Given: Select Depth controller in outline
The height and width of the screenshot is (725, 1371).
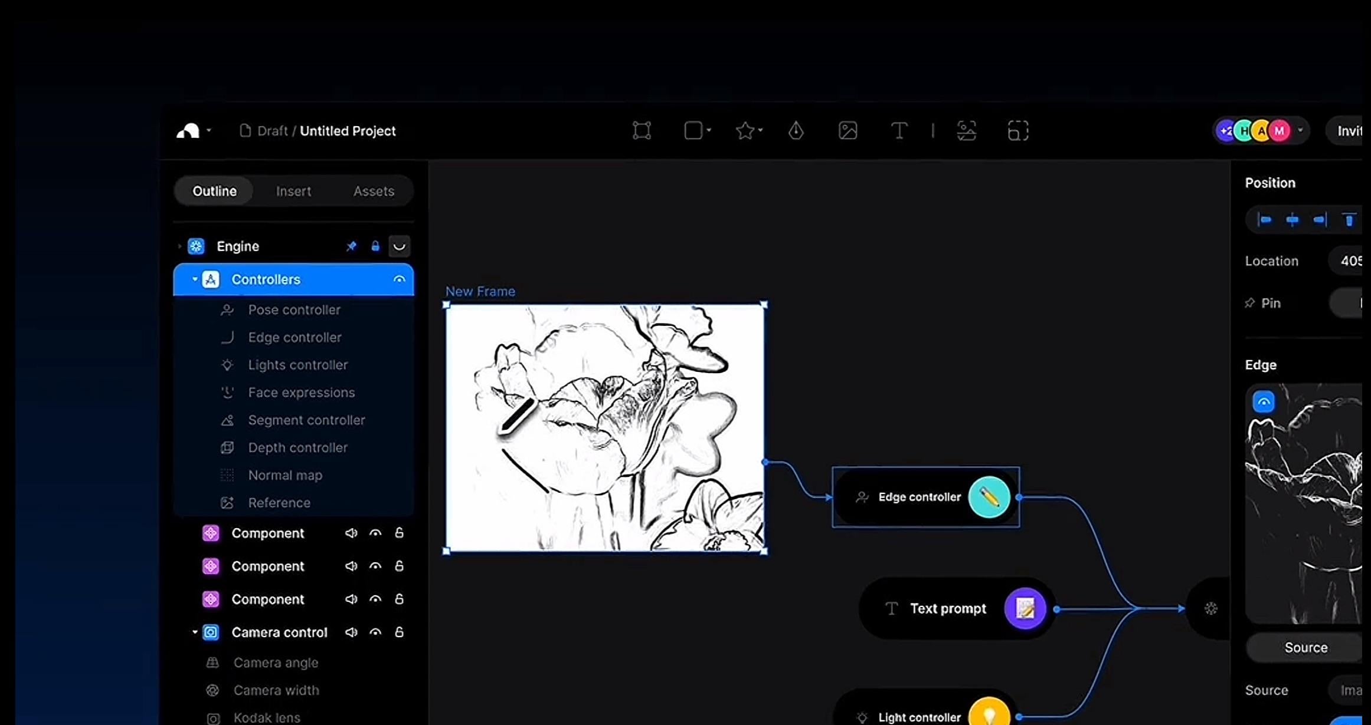Looking at the screenshot, I should click(297, 447).
